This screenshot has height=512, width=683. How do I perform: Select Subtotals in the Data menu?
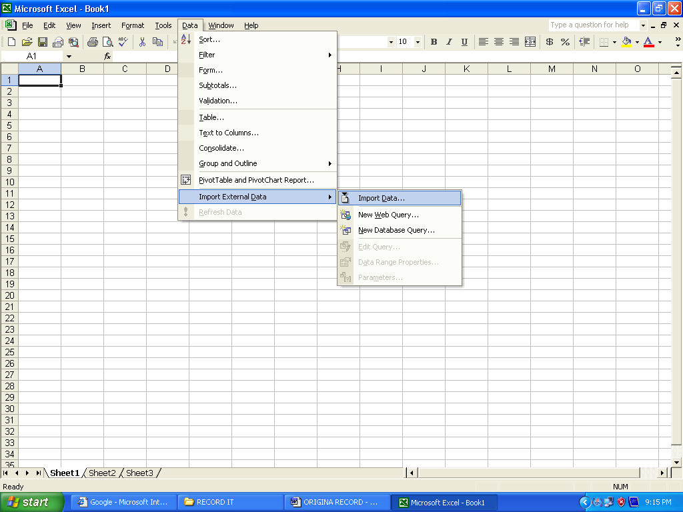click(x=257, y=85)
